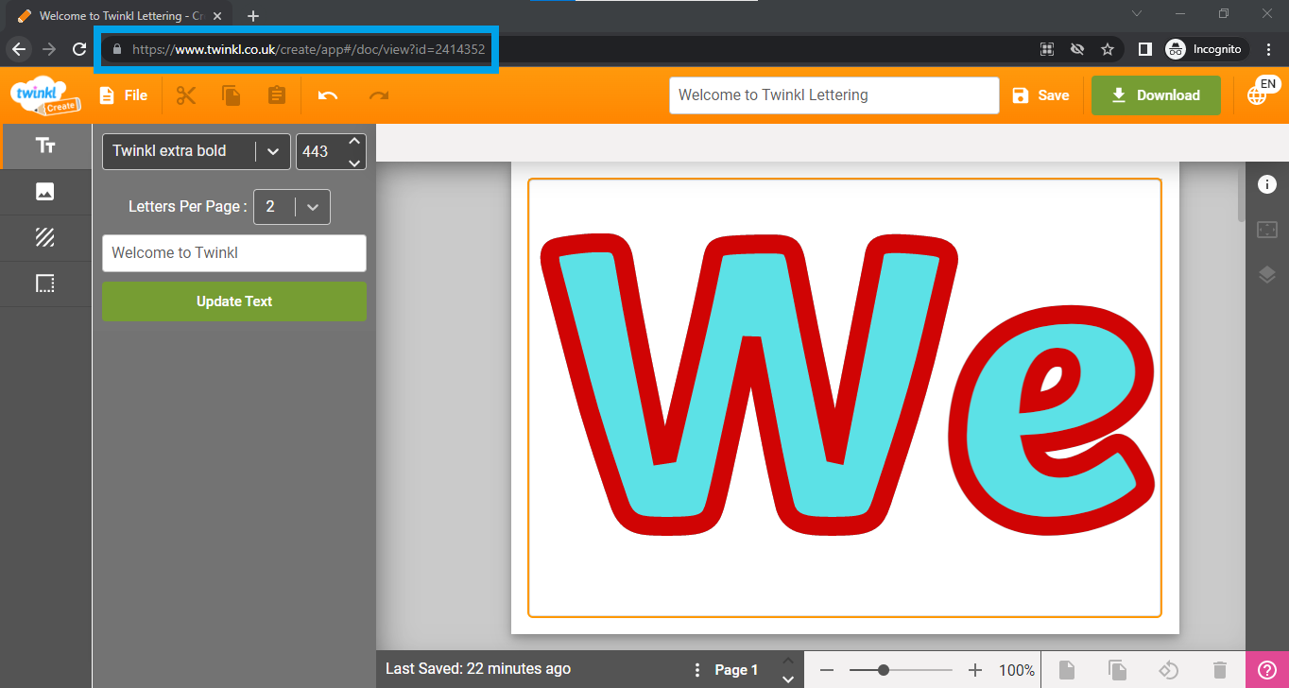This screenshot has width=1289, height=688.
Task: Open the document info panel
Action: (x=1266, y=184)
